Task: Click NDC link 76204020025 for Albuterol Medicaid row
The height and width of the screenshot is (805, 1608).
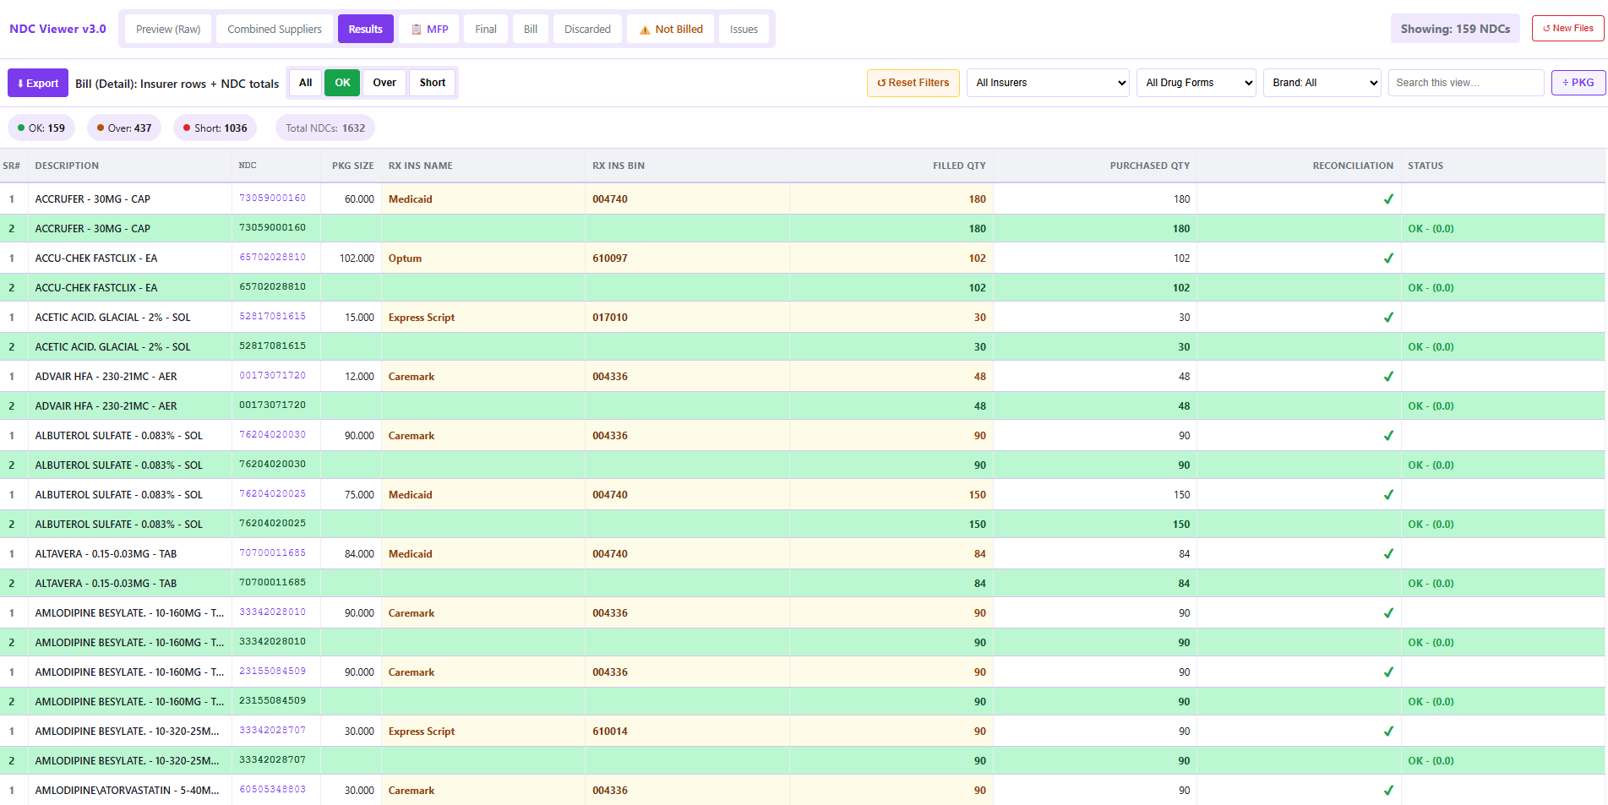Action: point(272,494)
